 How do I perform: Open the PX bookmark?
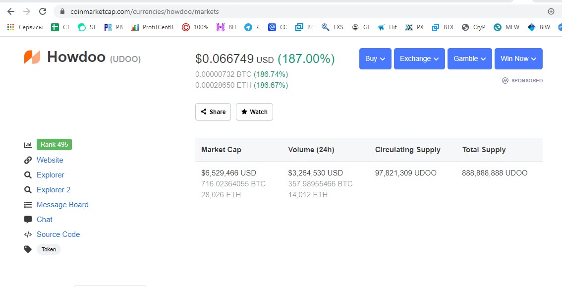tap(414, 27)
